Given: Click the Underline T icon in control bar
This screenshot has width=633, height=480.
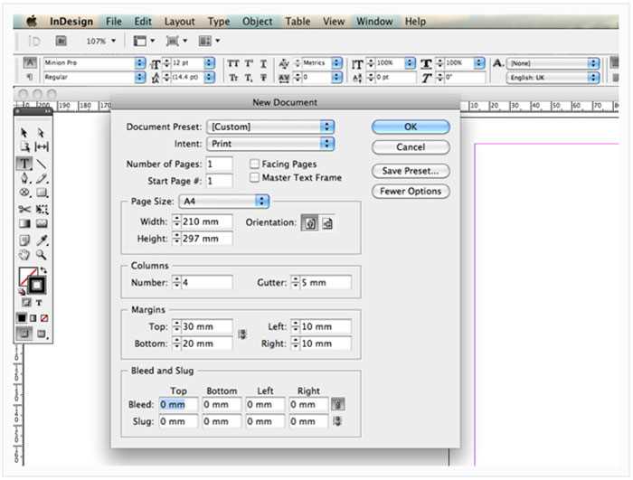Looking at the screenshot, I should (263, 64).
